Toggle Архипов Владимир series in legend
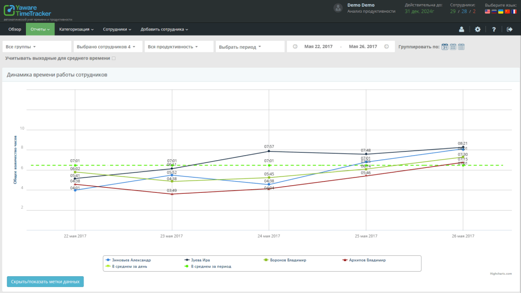 (x=366, y=260)
